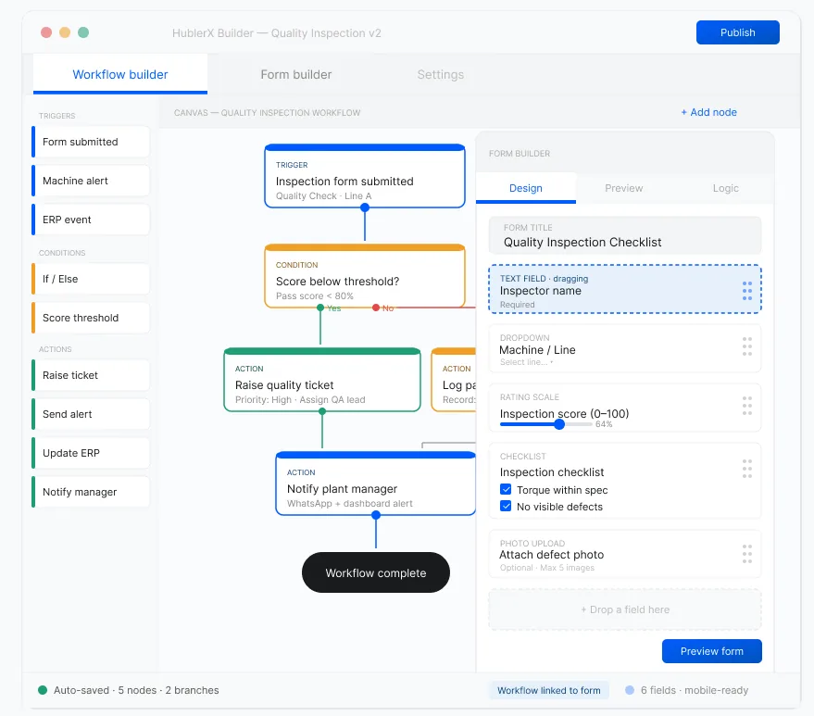Click Notify plant manager output connector dot
The height and width of the screenshot is (716, 814).
[x=376, y=515]
